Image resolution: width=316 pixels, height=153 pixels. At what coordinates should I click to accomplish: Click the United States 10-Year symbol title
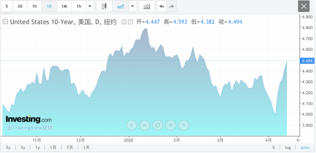(x=63, y=22)
